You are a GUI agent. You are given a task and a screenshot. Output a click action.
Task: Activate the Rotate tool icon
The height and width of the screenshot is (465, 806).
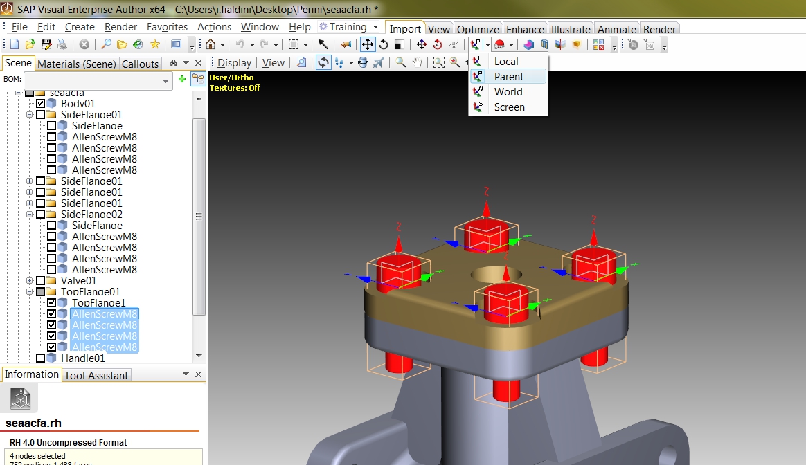point(384,45)
